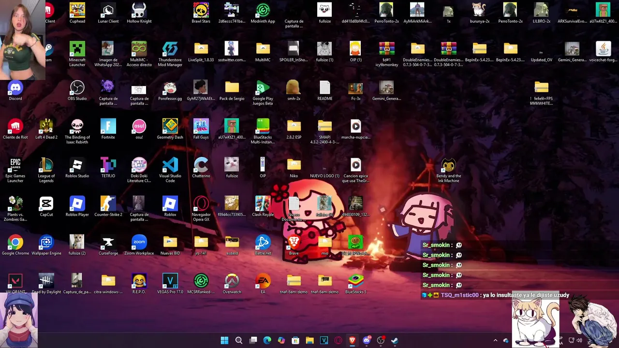Launch Wallpaper Engine shortcut

click(46, 245)
